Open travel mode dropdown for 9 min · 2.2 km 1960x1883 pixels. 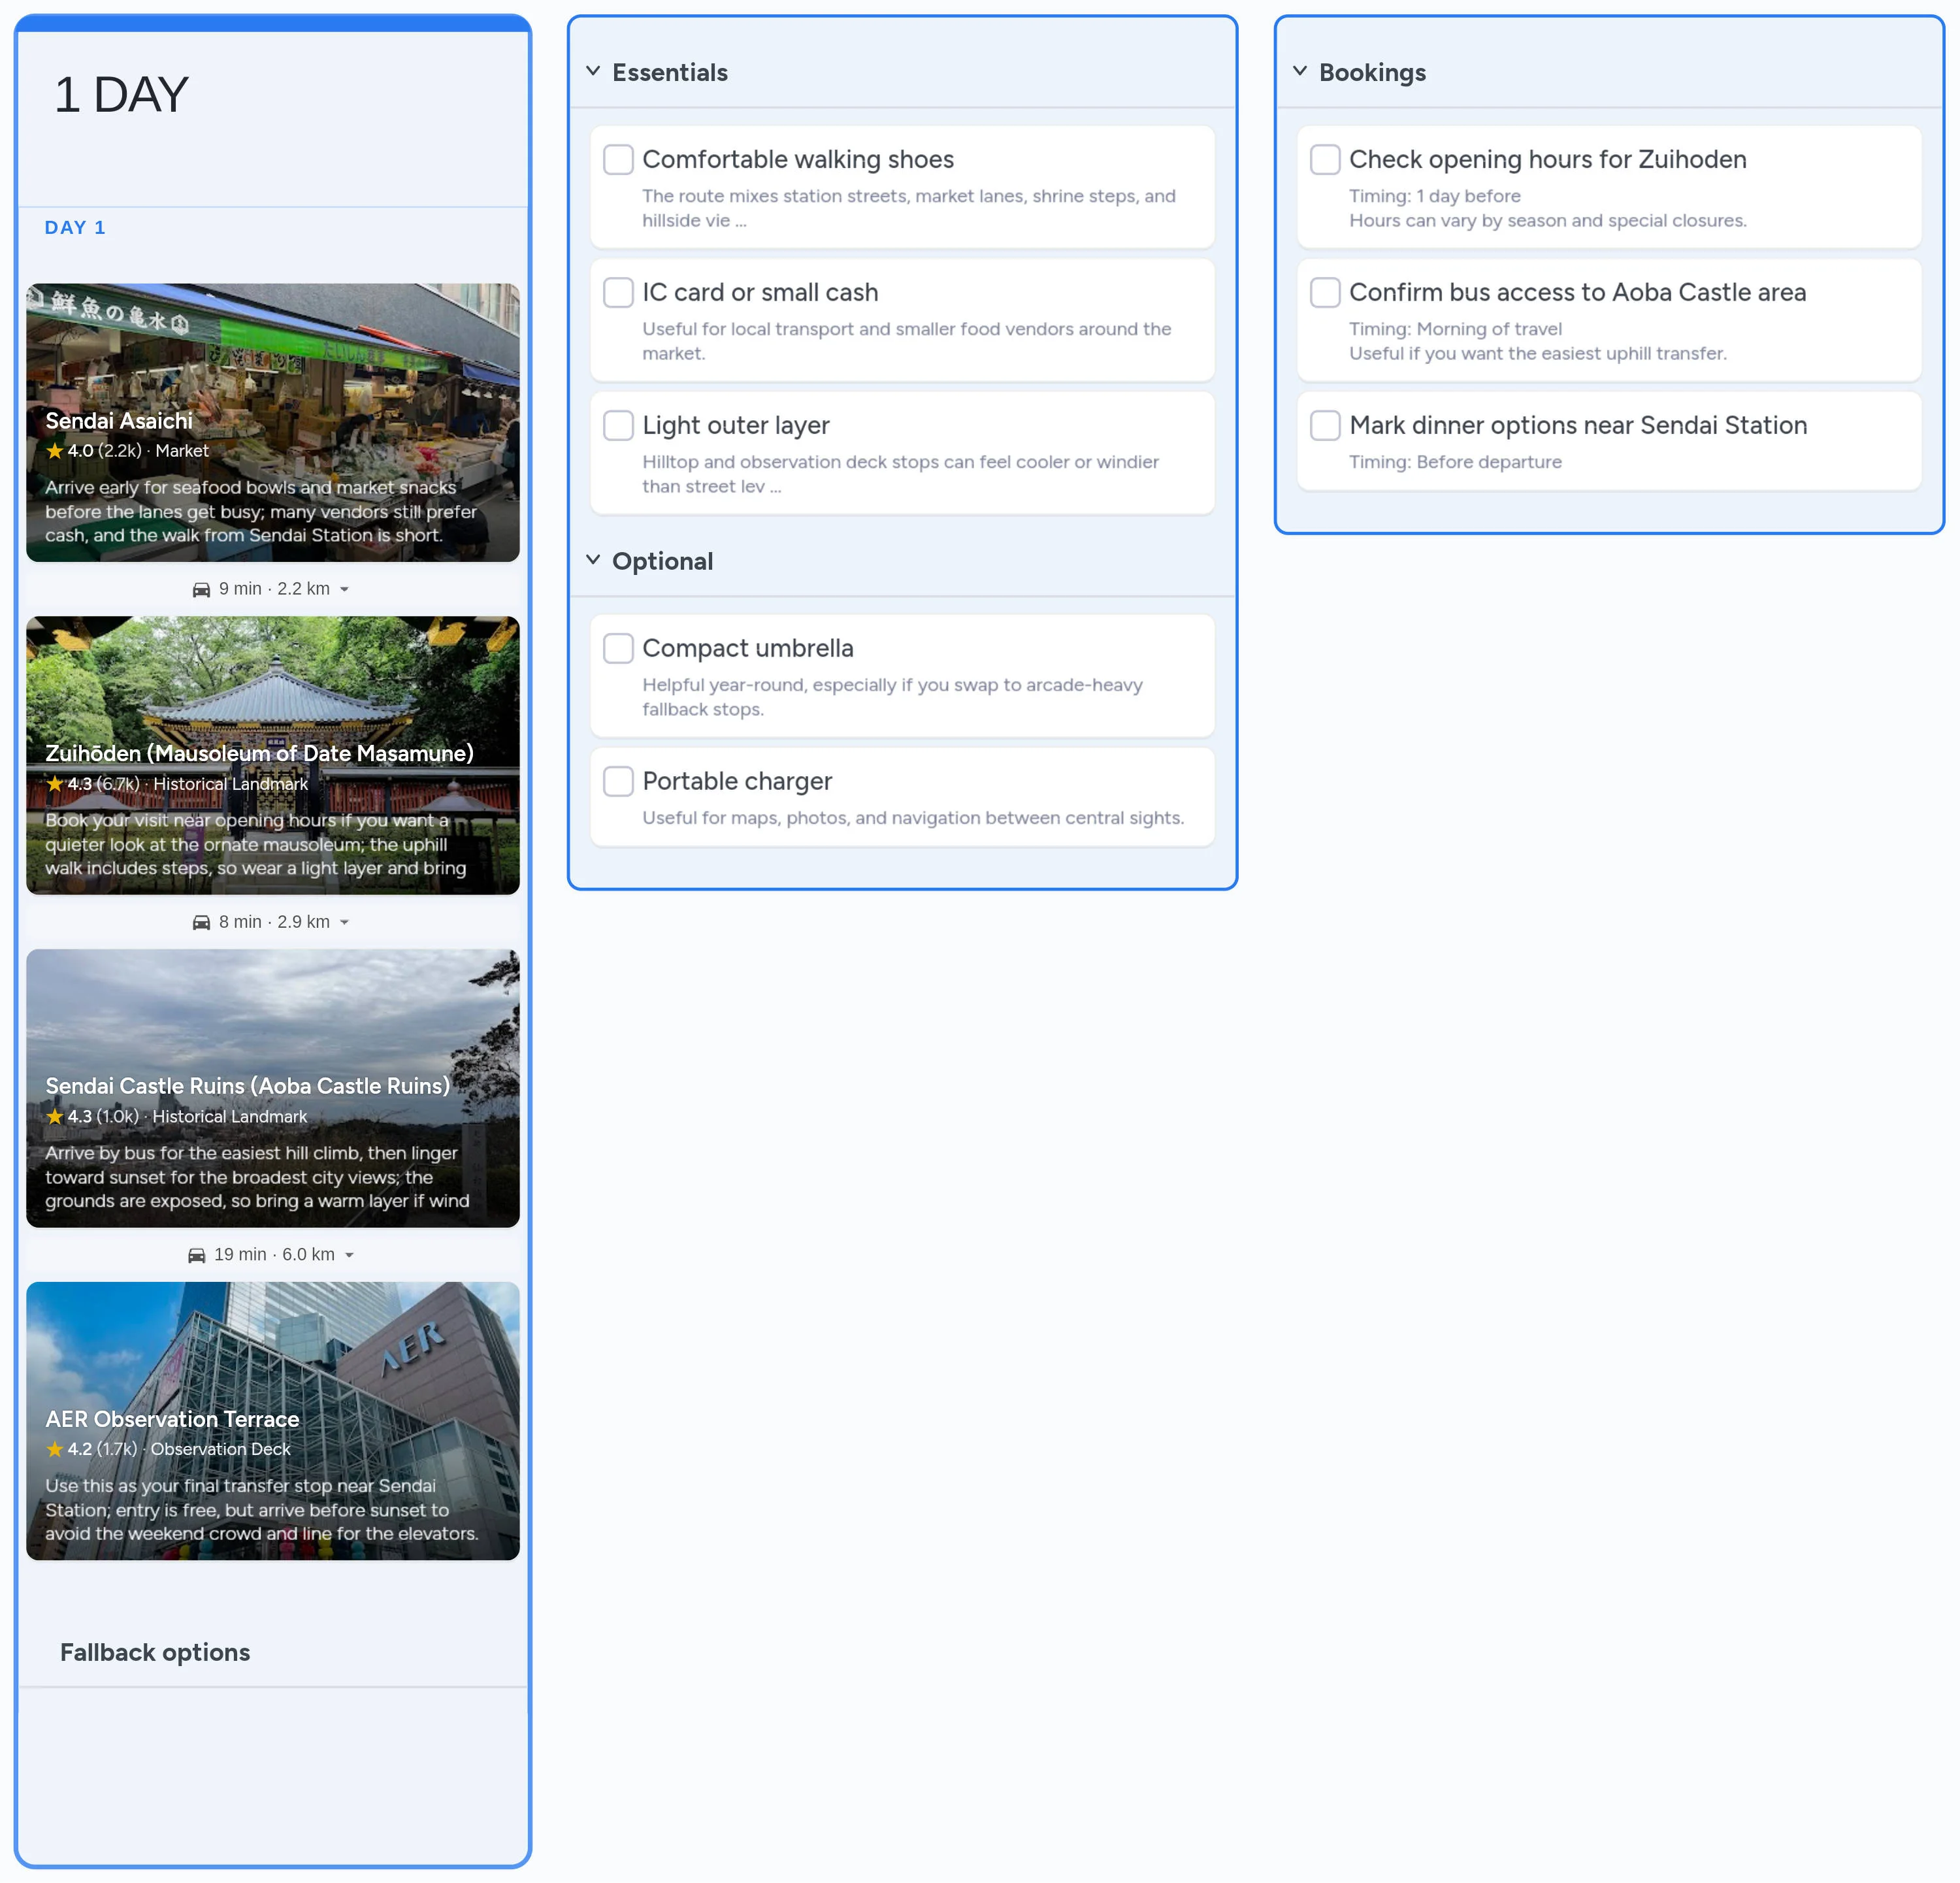tap(344, 590)
